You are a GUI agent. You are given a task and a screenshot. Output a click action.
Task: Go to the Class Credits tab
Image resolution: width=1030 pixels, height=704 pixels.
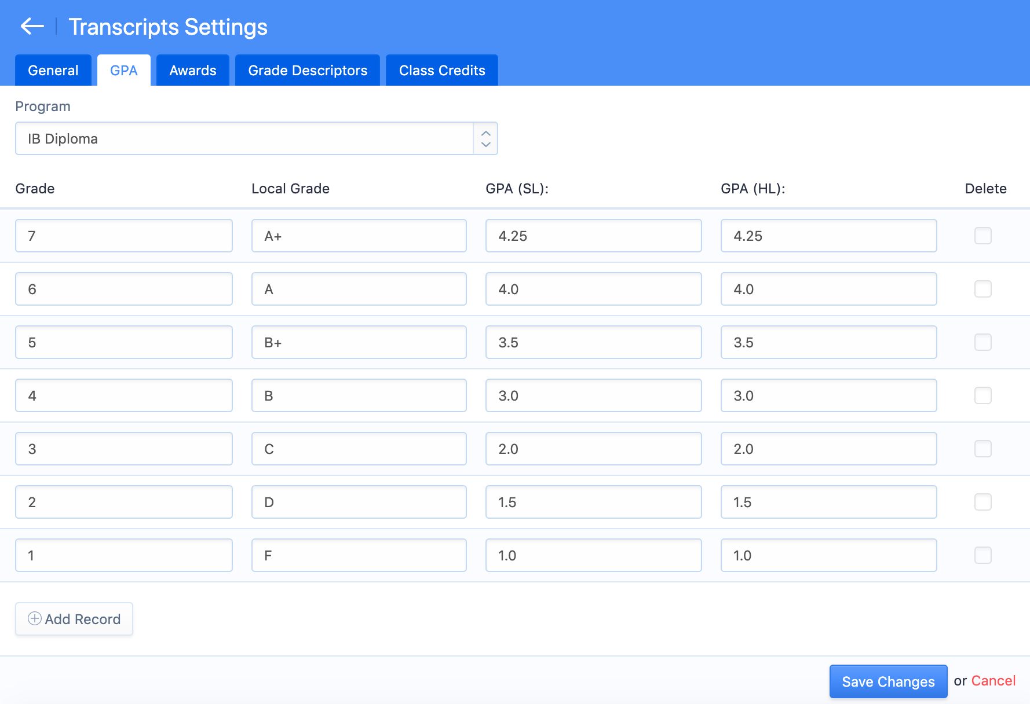click(x=442, y=70)
